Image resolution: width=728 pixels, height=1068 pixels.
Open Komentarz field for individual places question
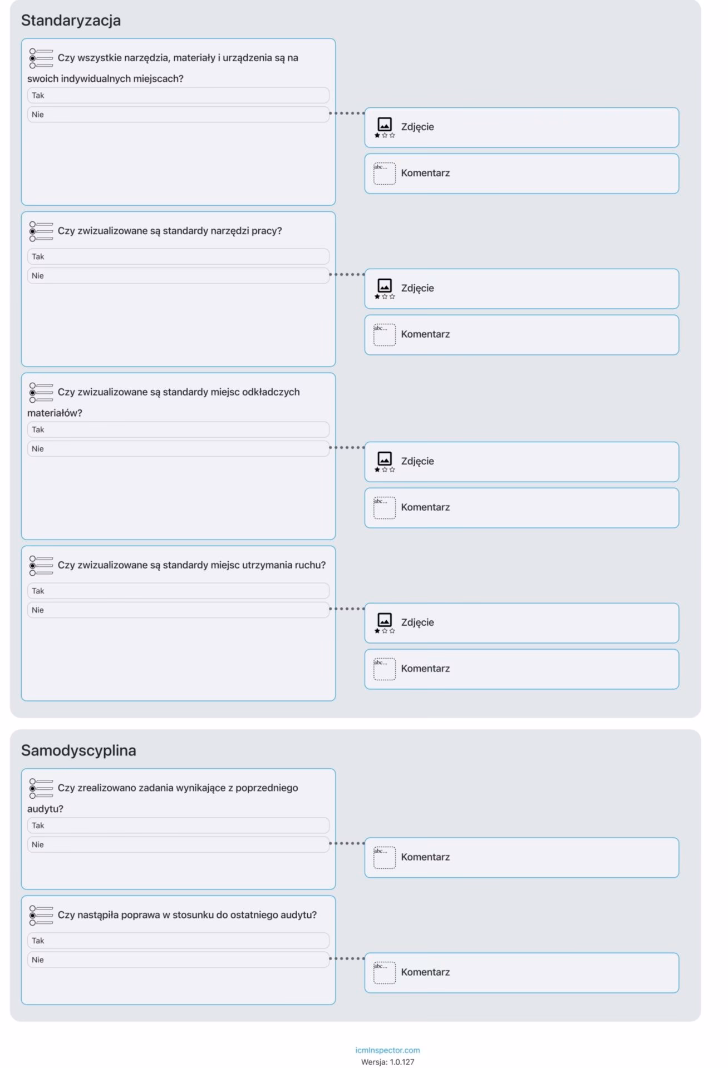(x=521, y=174)
